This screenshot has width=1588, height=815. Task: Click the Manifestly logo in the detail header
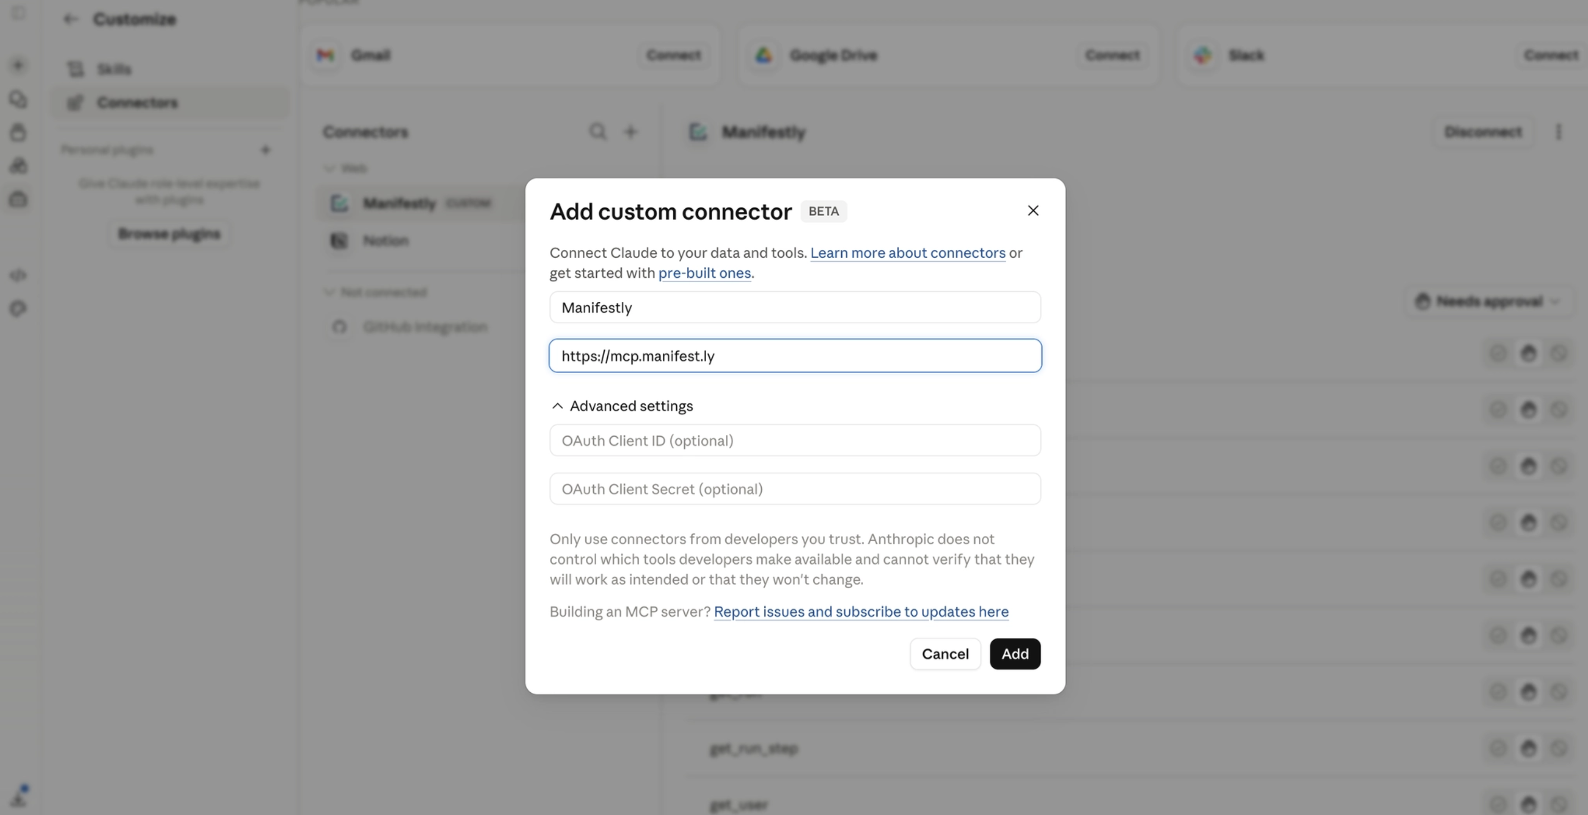pos(698,132)
